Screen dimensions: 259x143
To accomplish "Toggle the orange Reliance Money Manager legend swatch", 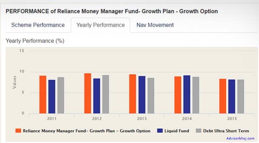I will point(18,131).
